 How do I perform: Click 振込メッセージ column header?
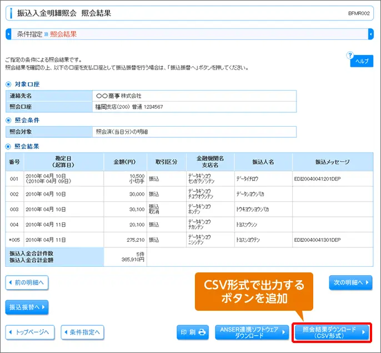pos(333,162)
